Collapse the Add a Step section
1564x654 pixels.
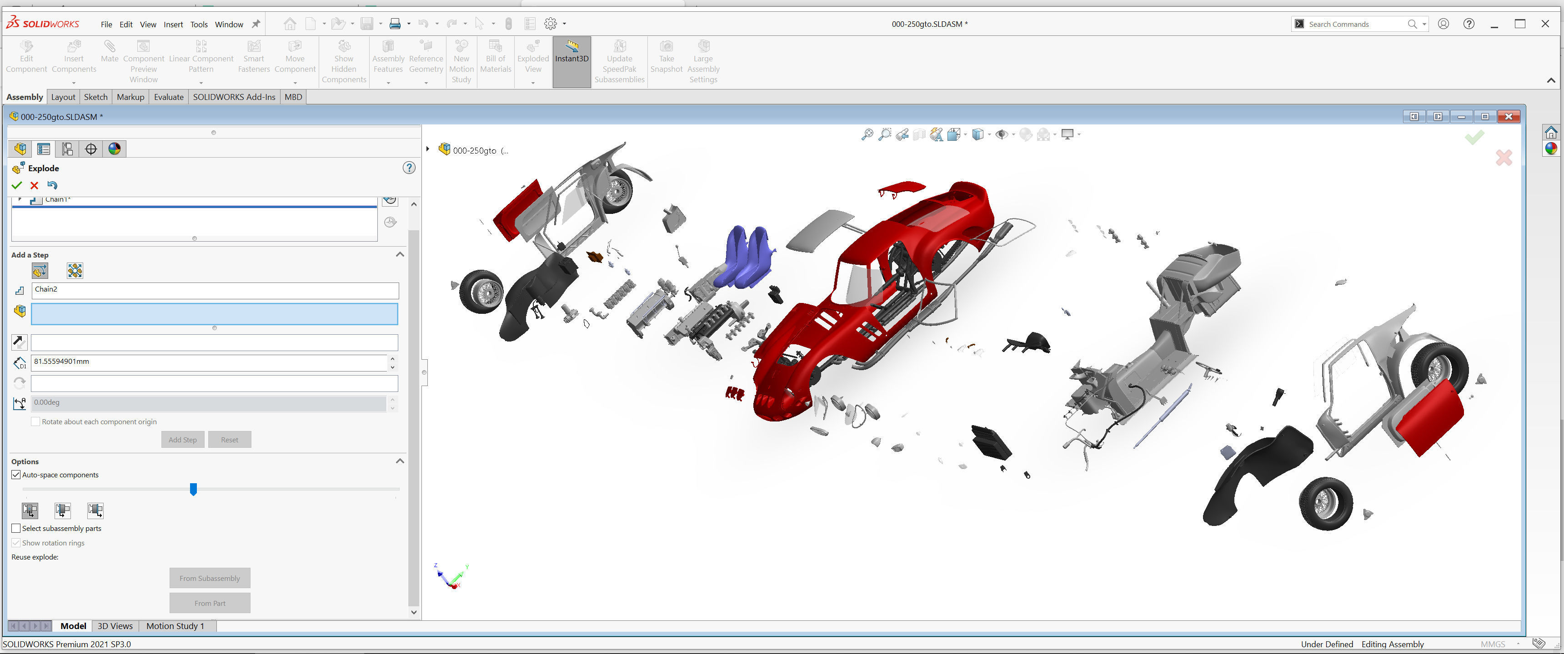[x=400, y=255]
